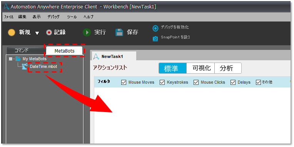Viewport: 294px width, 147px height.
Task: Click the My MetaBots folder icon
Action: point(18,59)
